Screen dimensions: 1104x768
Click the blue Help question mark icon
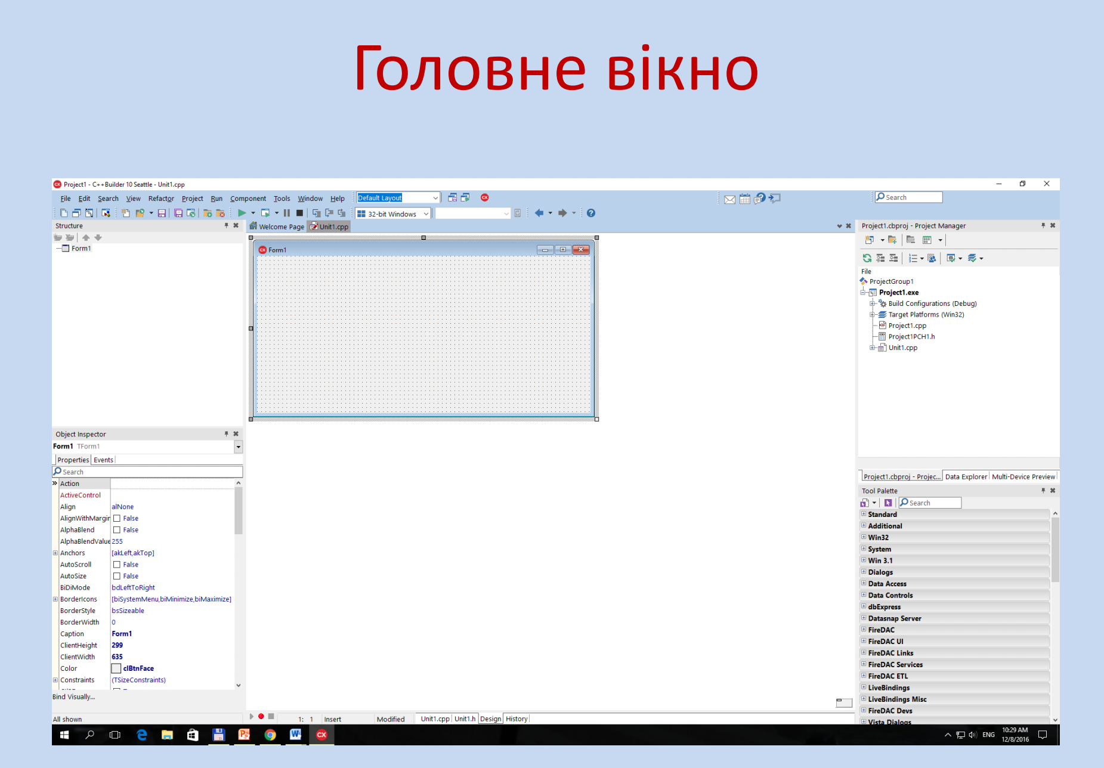tap(590, 213)
